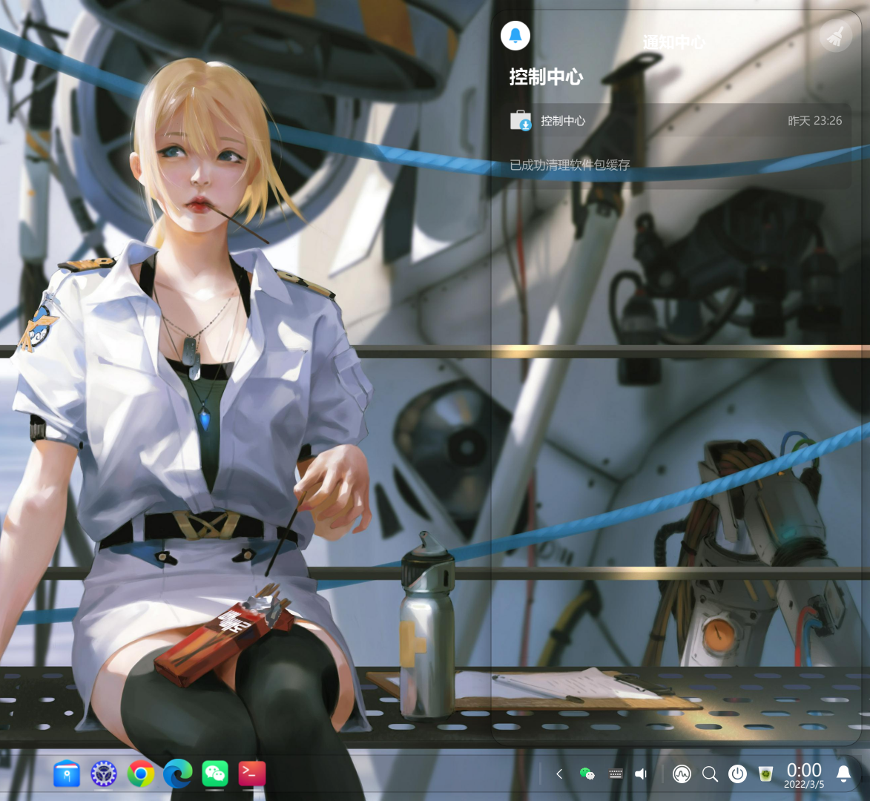Open the gear settings icon in dock
This screenshot has width=870, height=801.
104,774
